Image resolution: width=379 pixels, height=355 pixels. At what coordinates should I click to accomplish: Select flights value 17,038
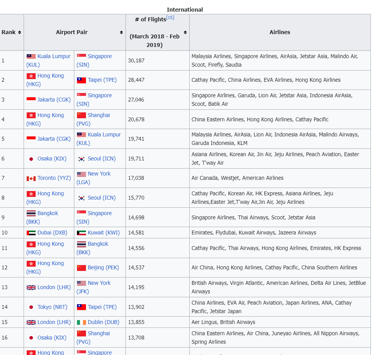coord(136,178)
